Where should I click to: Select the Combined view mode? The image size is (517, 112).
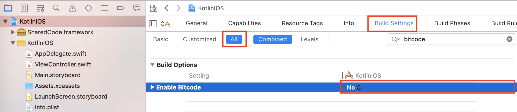[272, 39]
